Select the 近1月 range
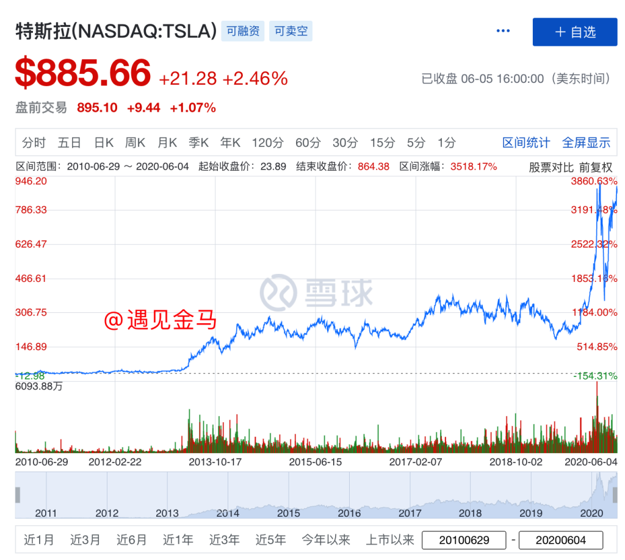This screenshot has height=560, width=625. tap(38, 540)
